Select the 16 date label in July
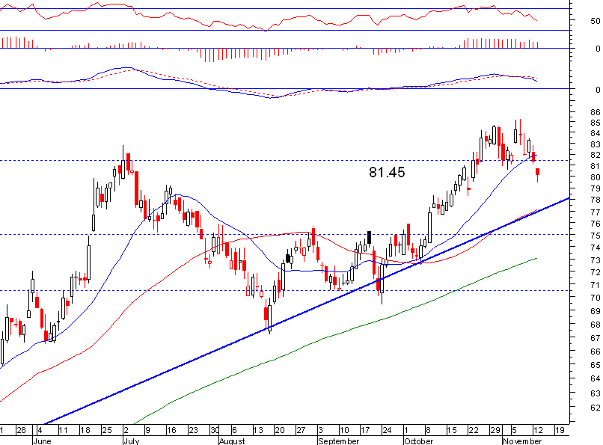This screenshot has height=445, width=603. click(x=171, y=430)
